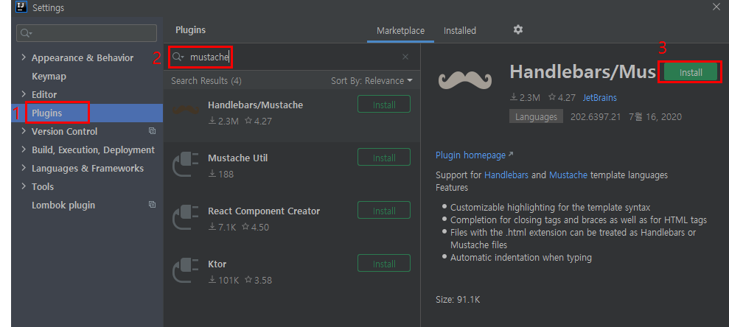Select Plugins in settings tree
The image size is (729, 327).
pyautogui.click(x=47, y=113)
